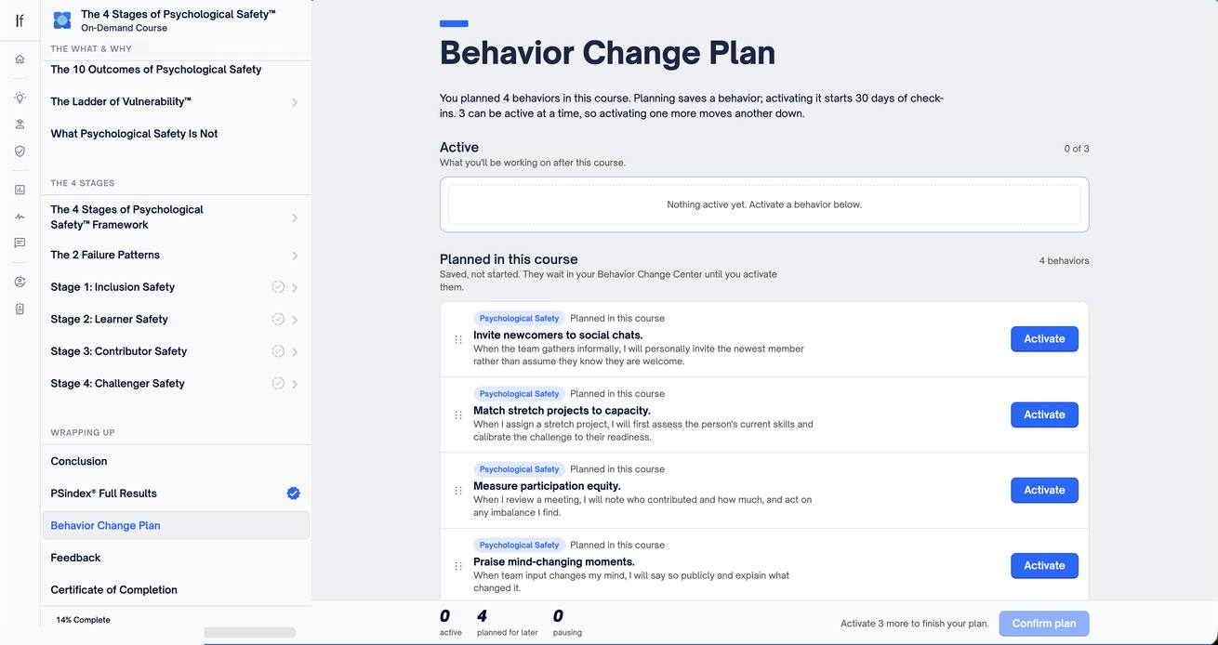Viewport: 1218px width, 645px height.
Task: Click the 'planned for later' counter
Action: pos(507,624)
